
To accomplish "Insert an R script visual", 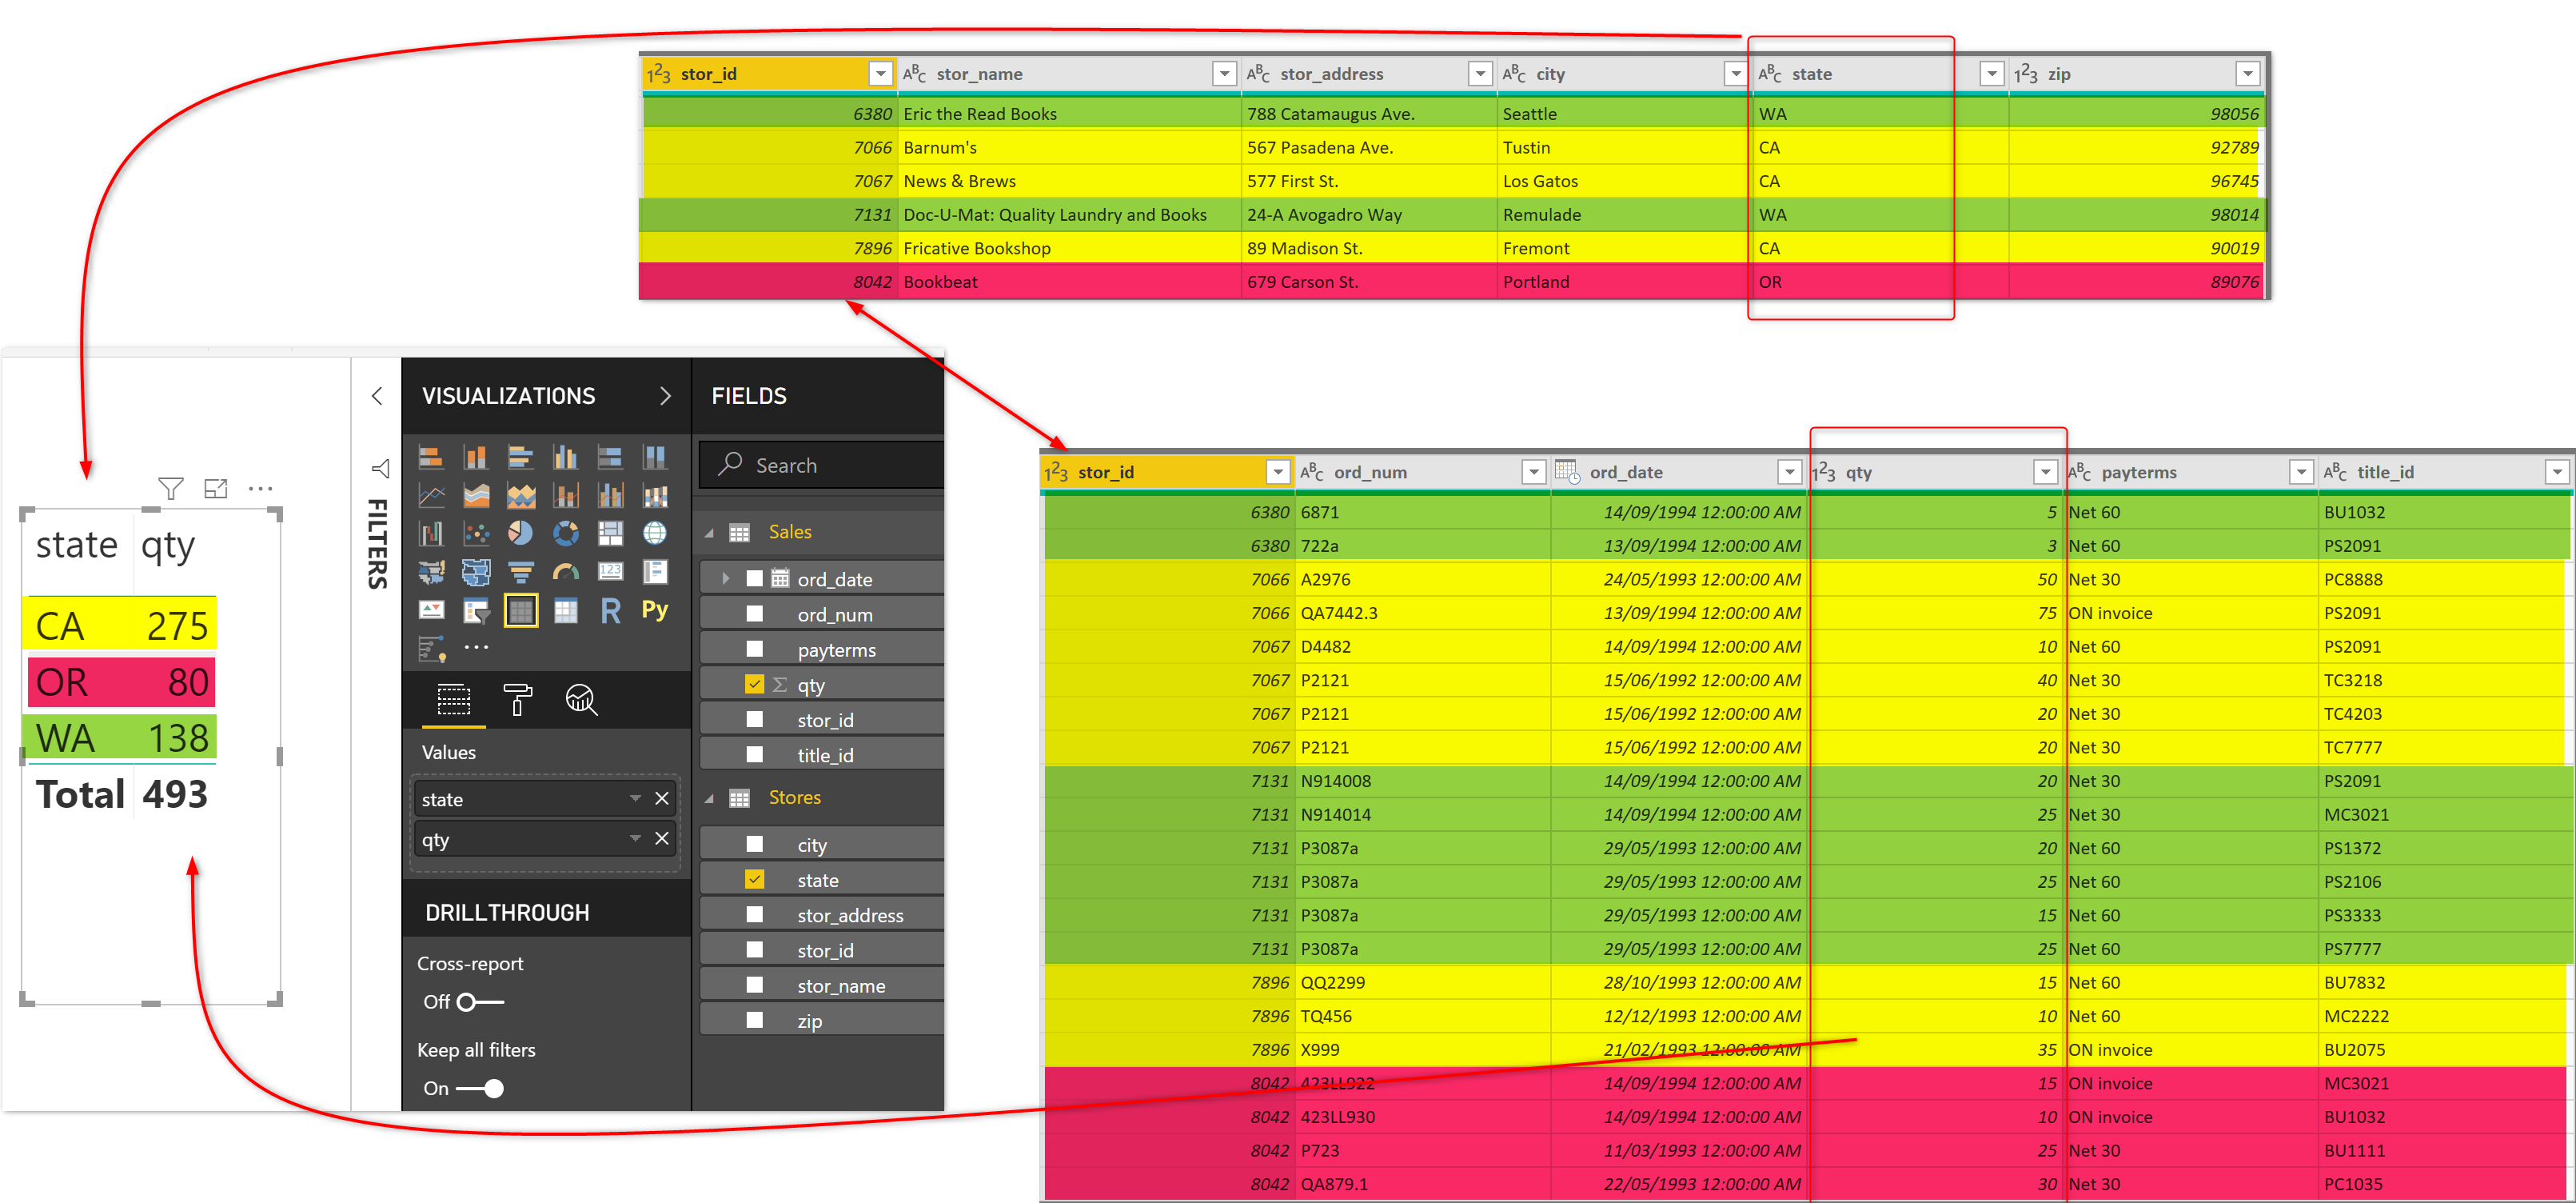I will coord(610,610).
